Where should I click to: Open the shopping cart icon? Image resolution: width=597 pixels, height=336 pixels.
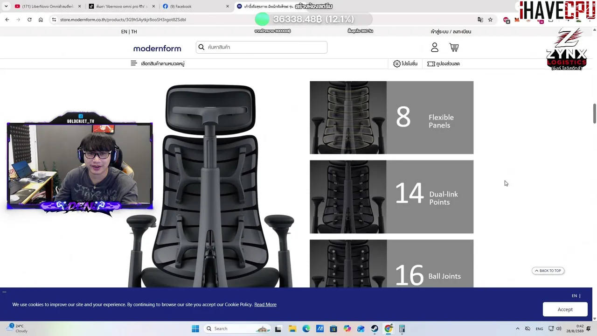[x=454, y=47]
